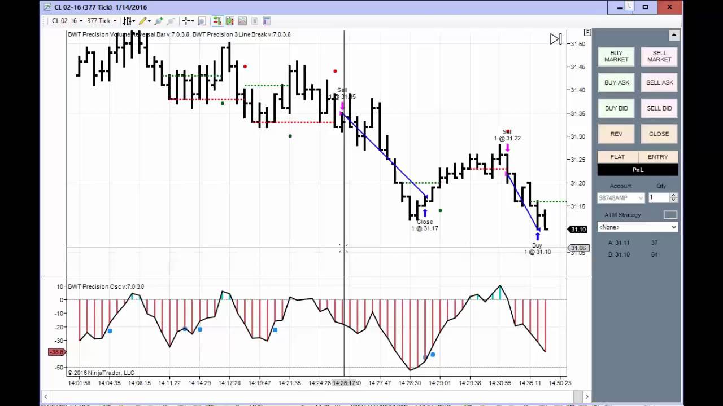Open the Account 98748AMP dropdown
This screenshot has width=723, height=406.
click(621, 198)
